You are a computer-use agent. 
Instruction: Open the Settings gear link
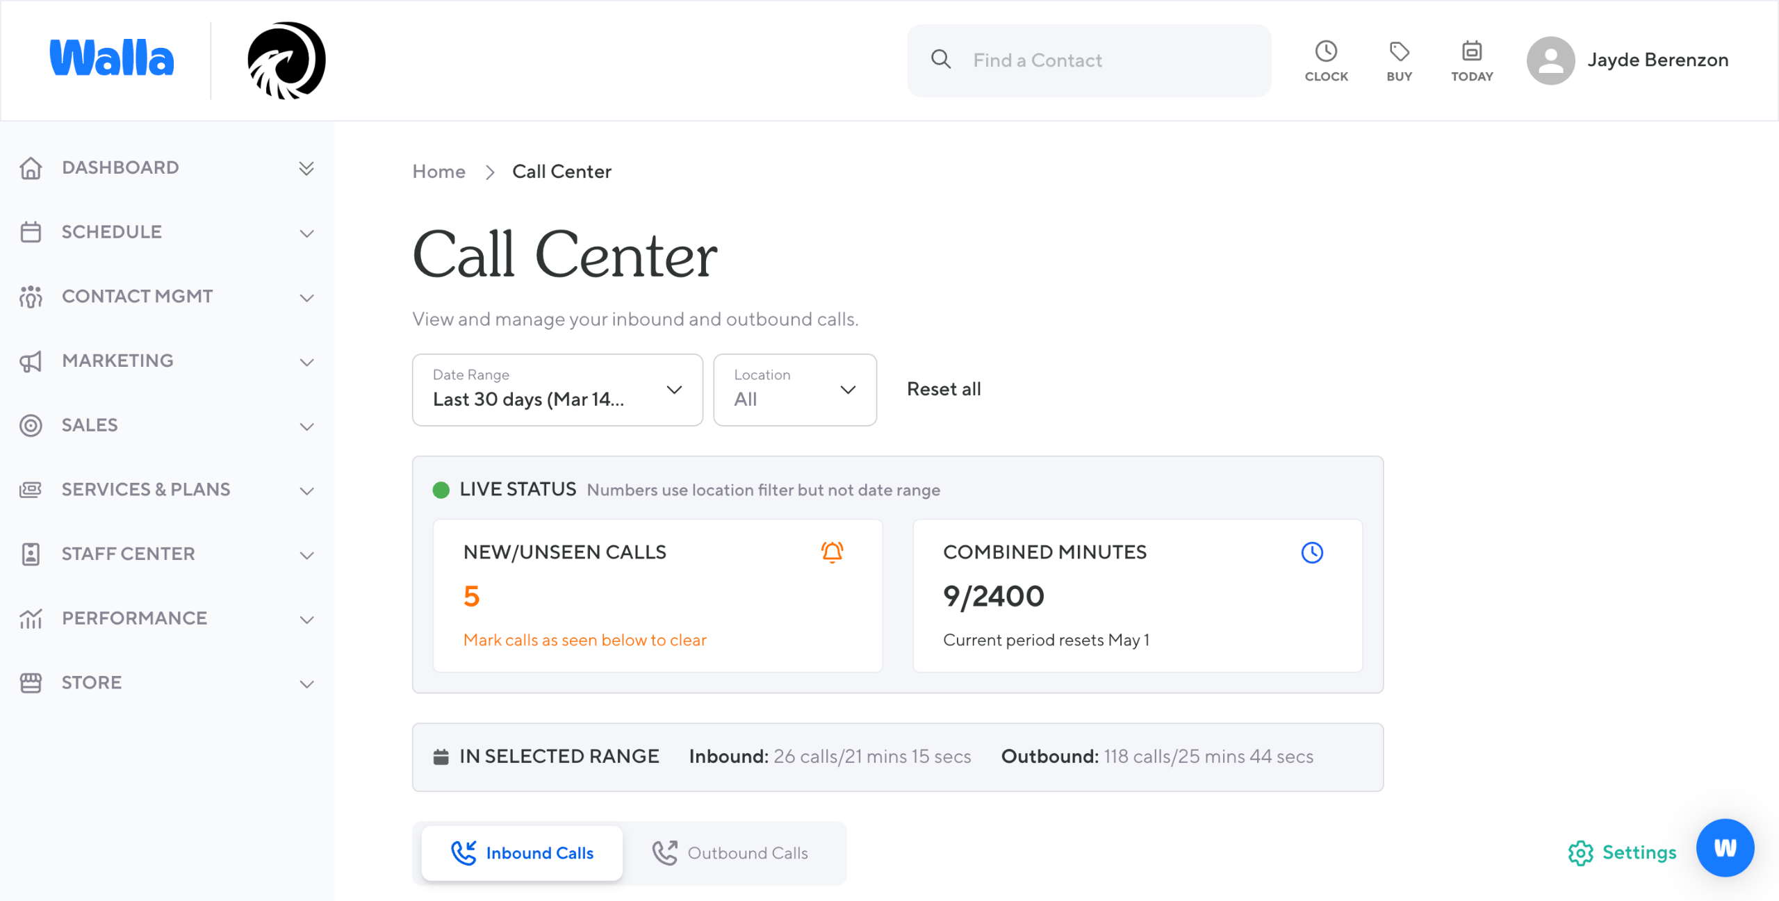click(x=1623, y=852)
